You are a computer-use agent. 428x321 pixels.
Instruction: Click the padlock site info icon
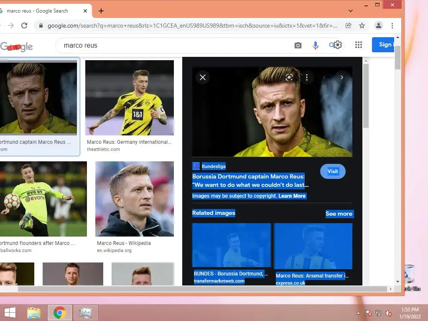[41, 25]
